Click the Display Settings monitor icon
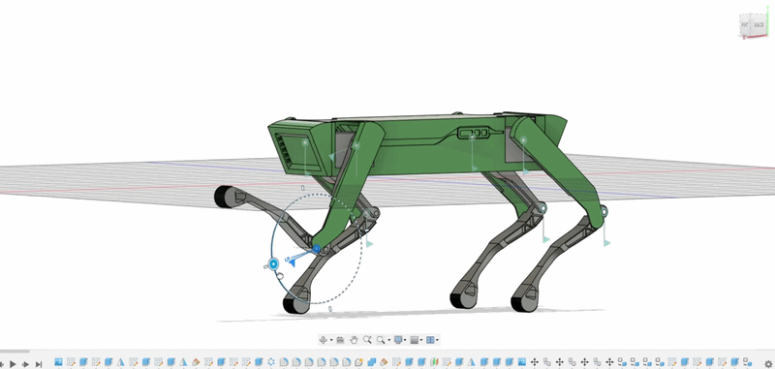This screenshot has width=775, height=369. [398, 339]
